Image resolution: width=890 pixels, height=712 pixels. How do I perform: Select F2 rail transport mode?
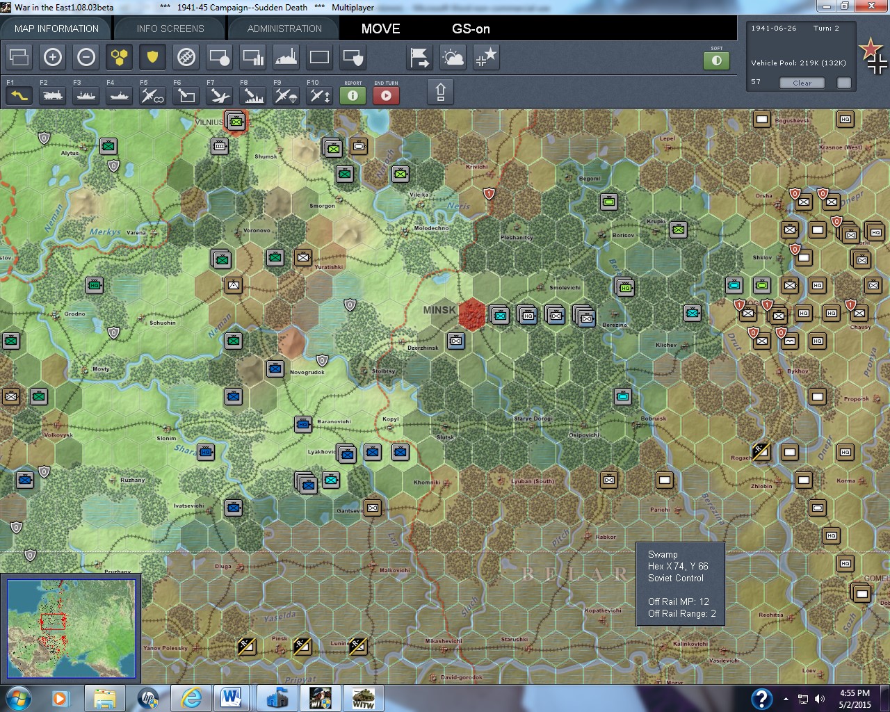[x=53, y=95]
